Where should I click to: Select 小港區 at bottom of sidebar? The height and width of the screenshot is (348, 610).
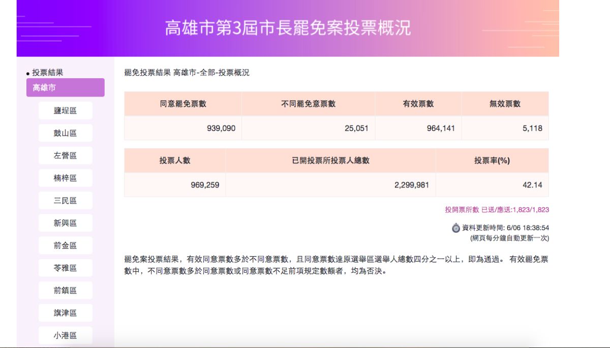click(65, 334)
